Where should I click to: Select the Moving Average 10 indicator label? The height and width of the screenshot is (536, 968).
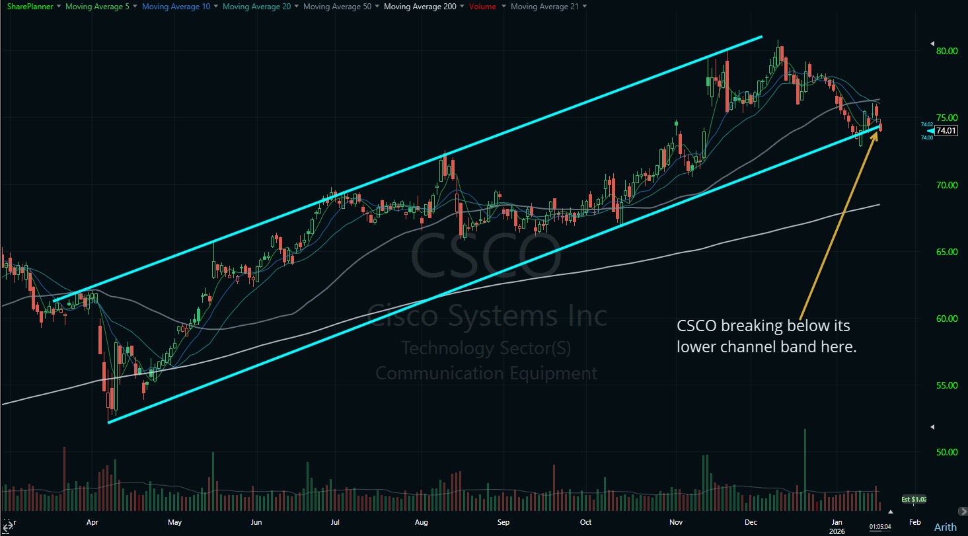(x=176, y=6)
